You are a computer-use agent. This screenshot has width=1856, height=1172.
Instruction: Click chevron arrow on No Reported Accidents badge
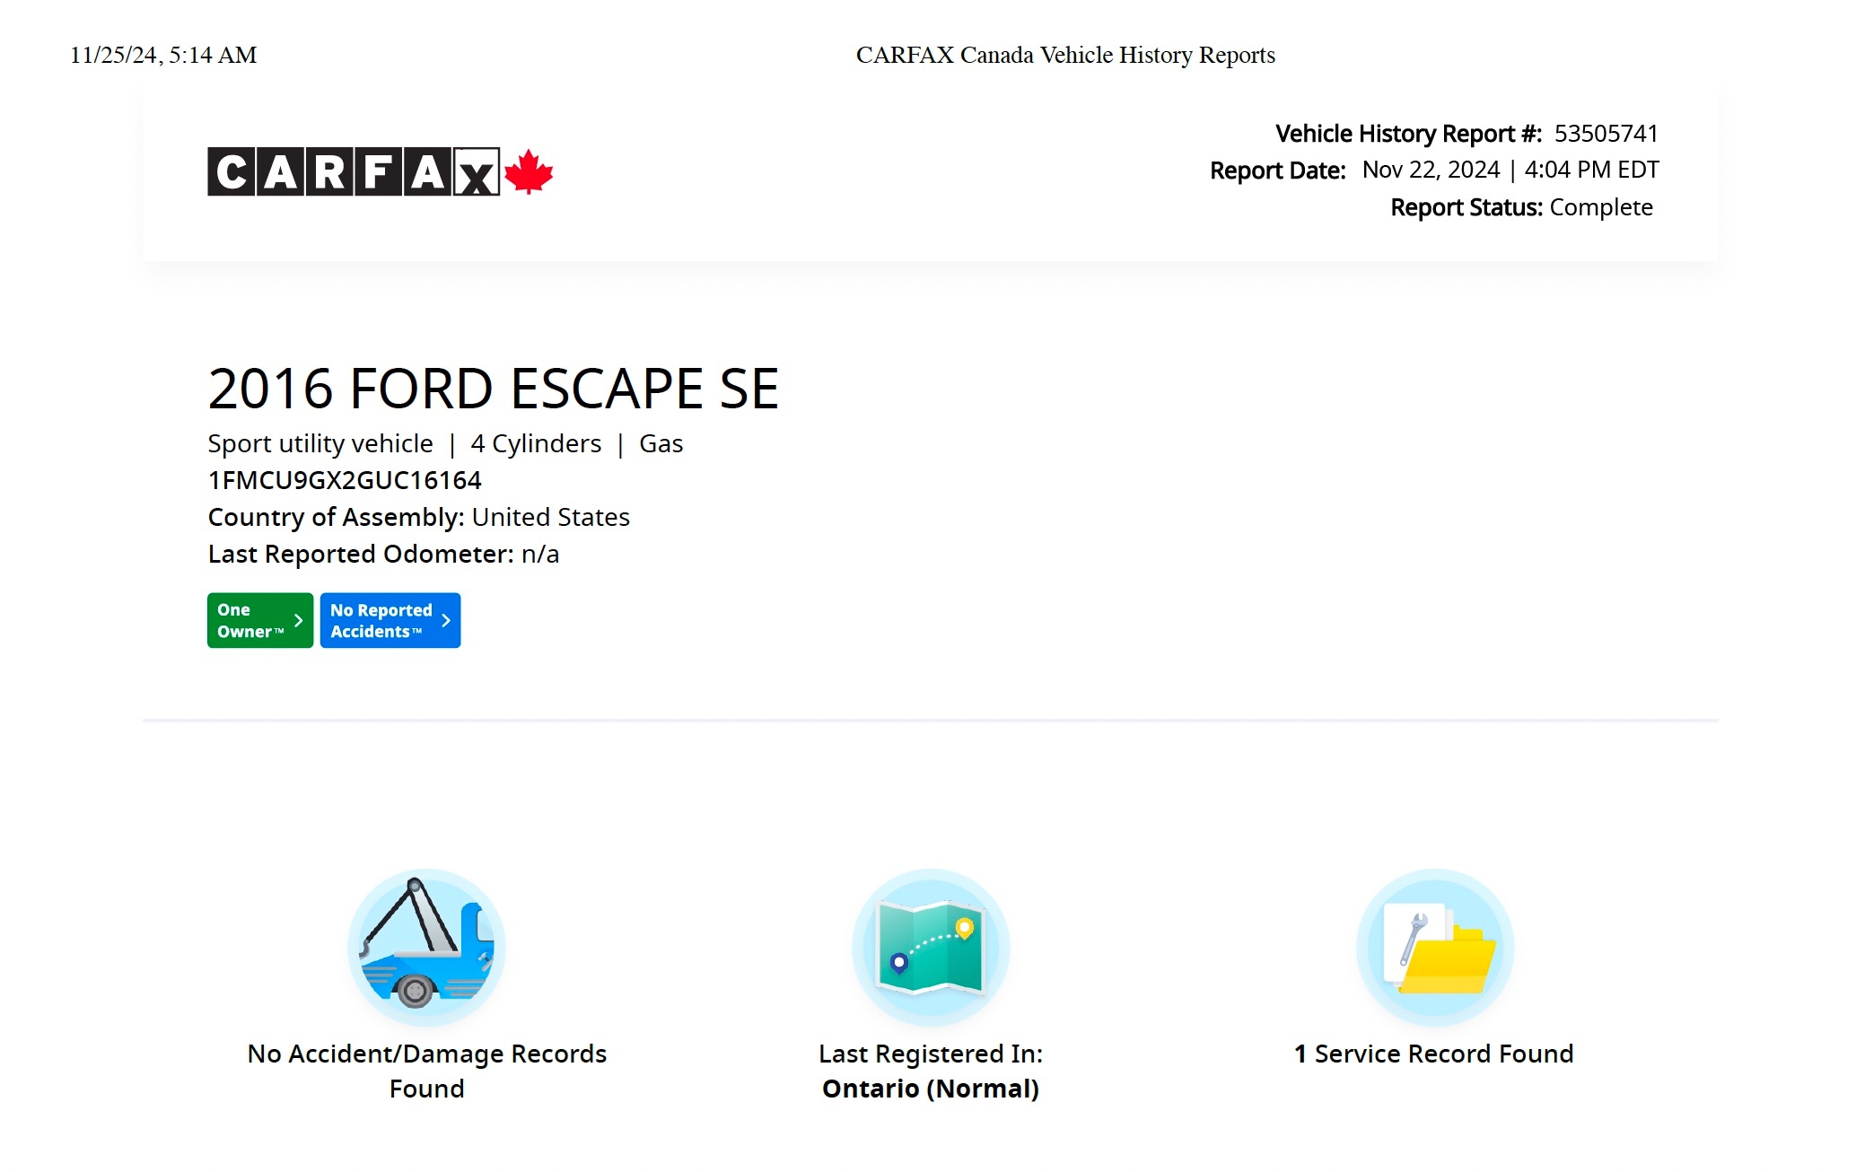[446, 620]
